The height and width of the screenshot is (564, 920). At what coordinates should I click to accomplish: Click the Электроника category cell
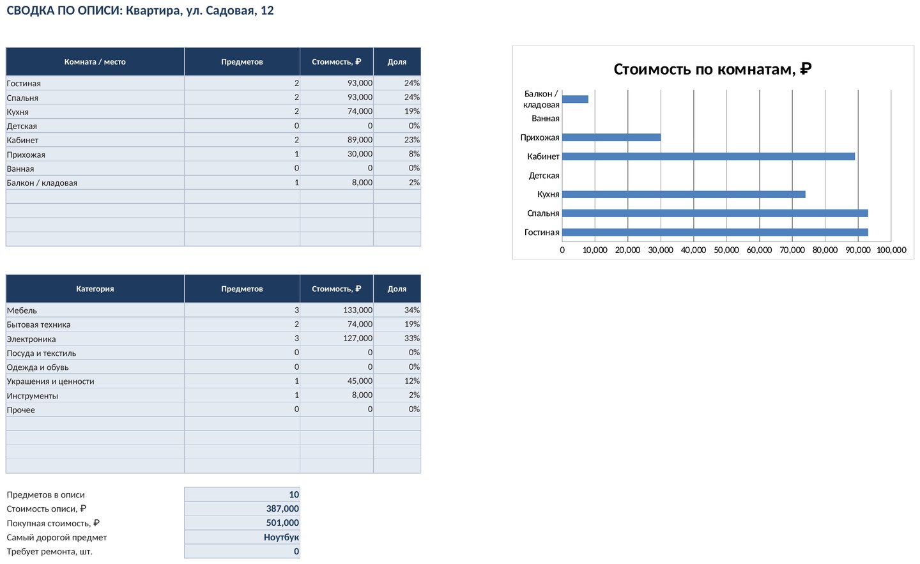95,339
